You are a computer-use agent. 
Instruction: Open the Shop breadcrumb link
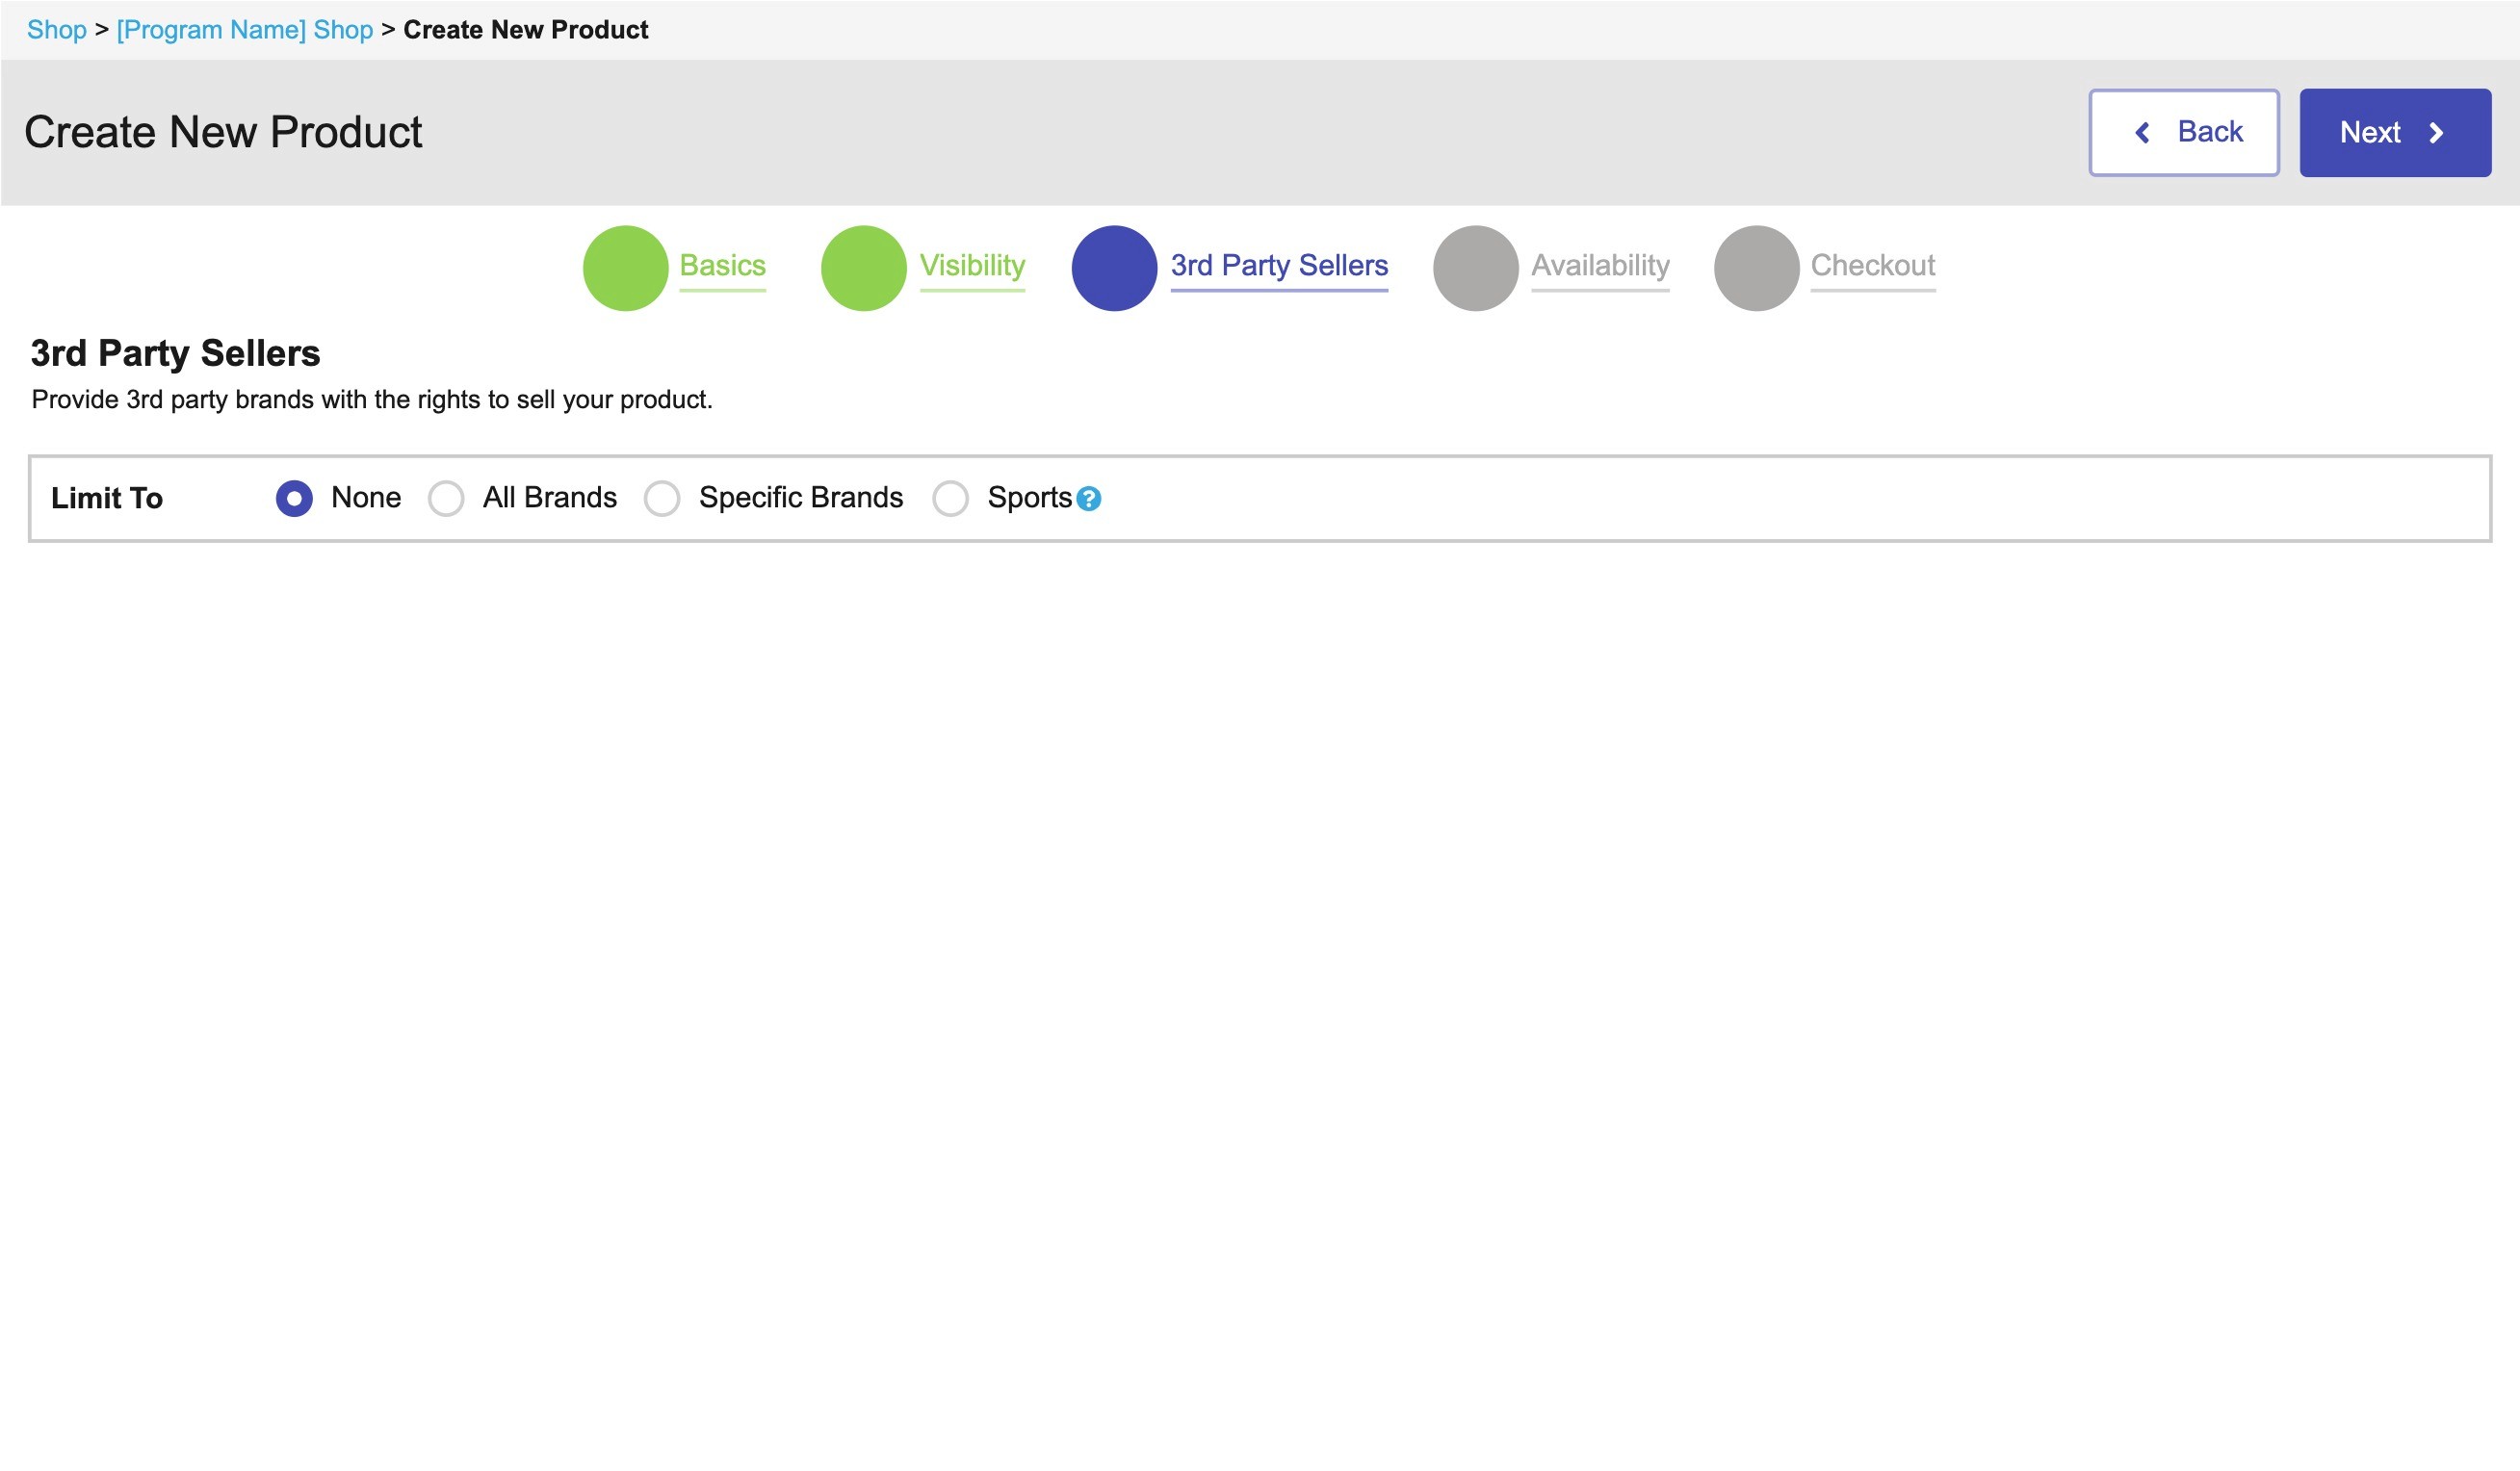coord(57,30)
